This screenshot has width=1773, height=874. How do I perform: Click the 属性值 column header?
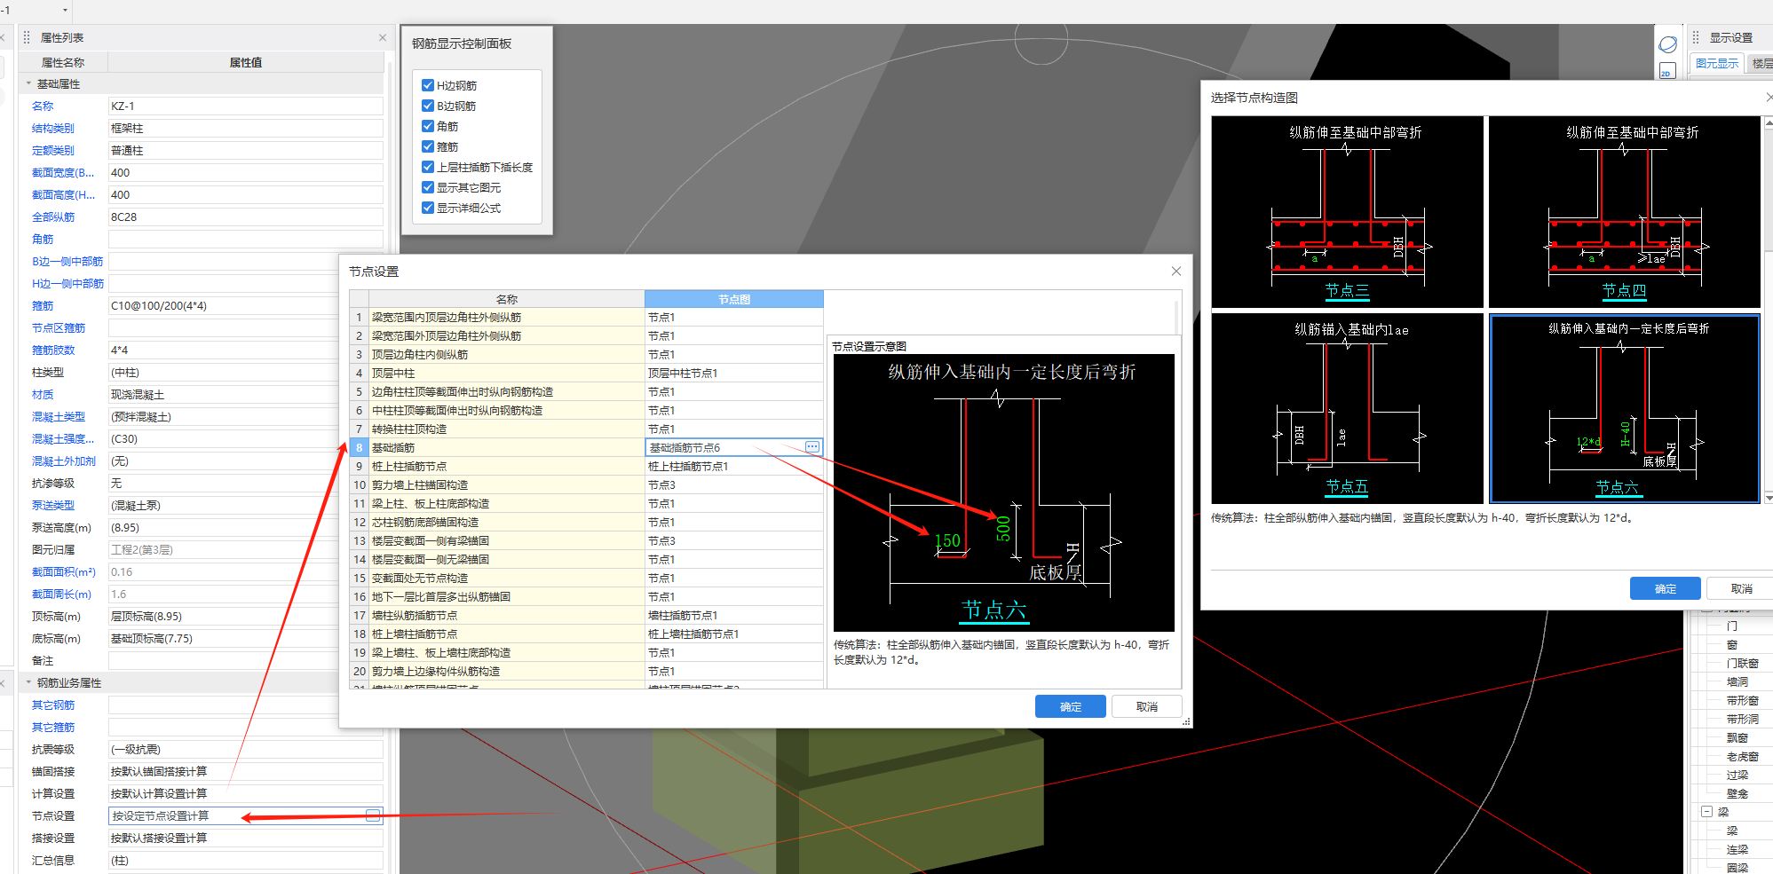coord(245,62)
